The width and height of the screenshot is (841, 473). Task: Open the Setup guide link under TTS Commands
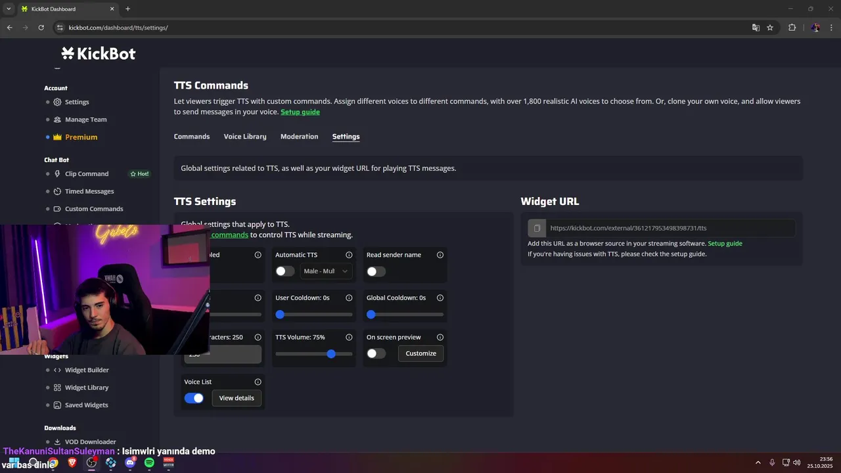point(300,112)
